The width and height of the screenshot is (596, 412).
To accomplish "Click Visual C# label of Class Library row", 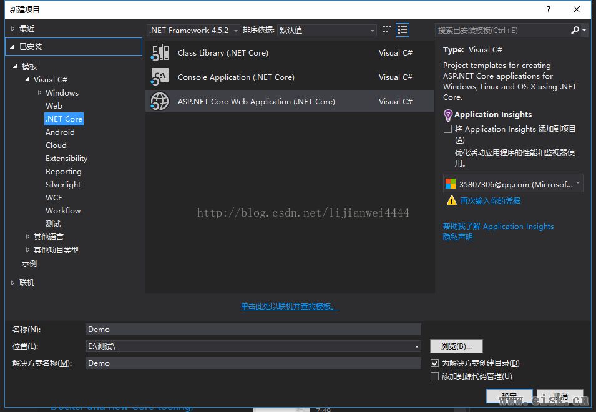I will (x=395, y=52).
